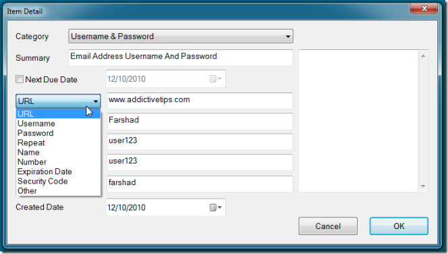
Task: Confirm with the OK button
Action: pyautogui.click(x=399, y=226)
